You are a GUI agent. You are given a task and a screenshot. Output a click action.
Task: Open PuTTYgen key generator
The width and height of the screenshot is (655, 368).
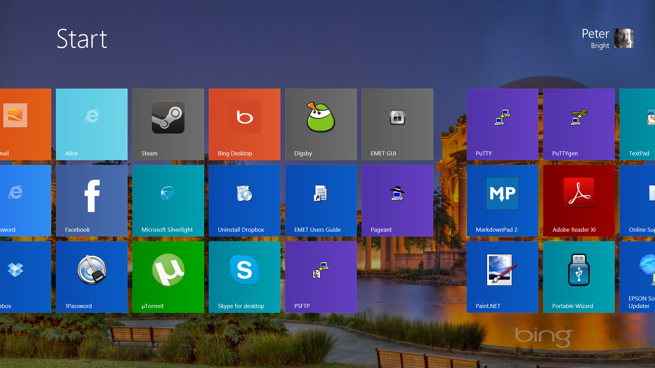click(x=579, y=124)
